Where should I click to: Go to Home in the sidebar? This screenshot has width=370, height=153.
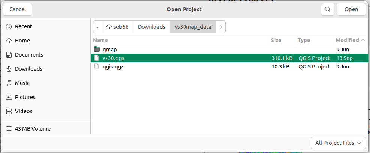click(x=22, y=41)
